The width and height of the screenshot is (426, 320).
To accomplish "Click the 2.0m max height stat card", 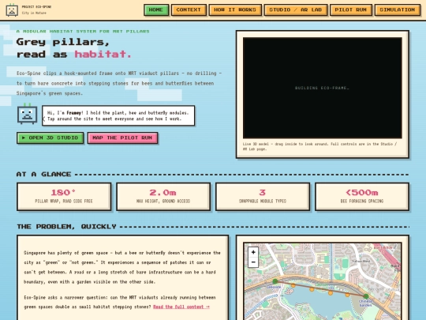I will 163,197.
